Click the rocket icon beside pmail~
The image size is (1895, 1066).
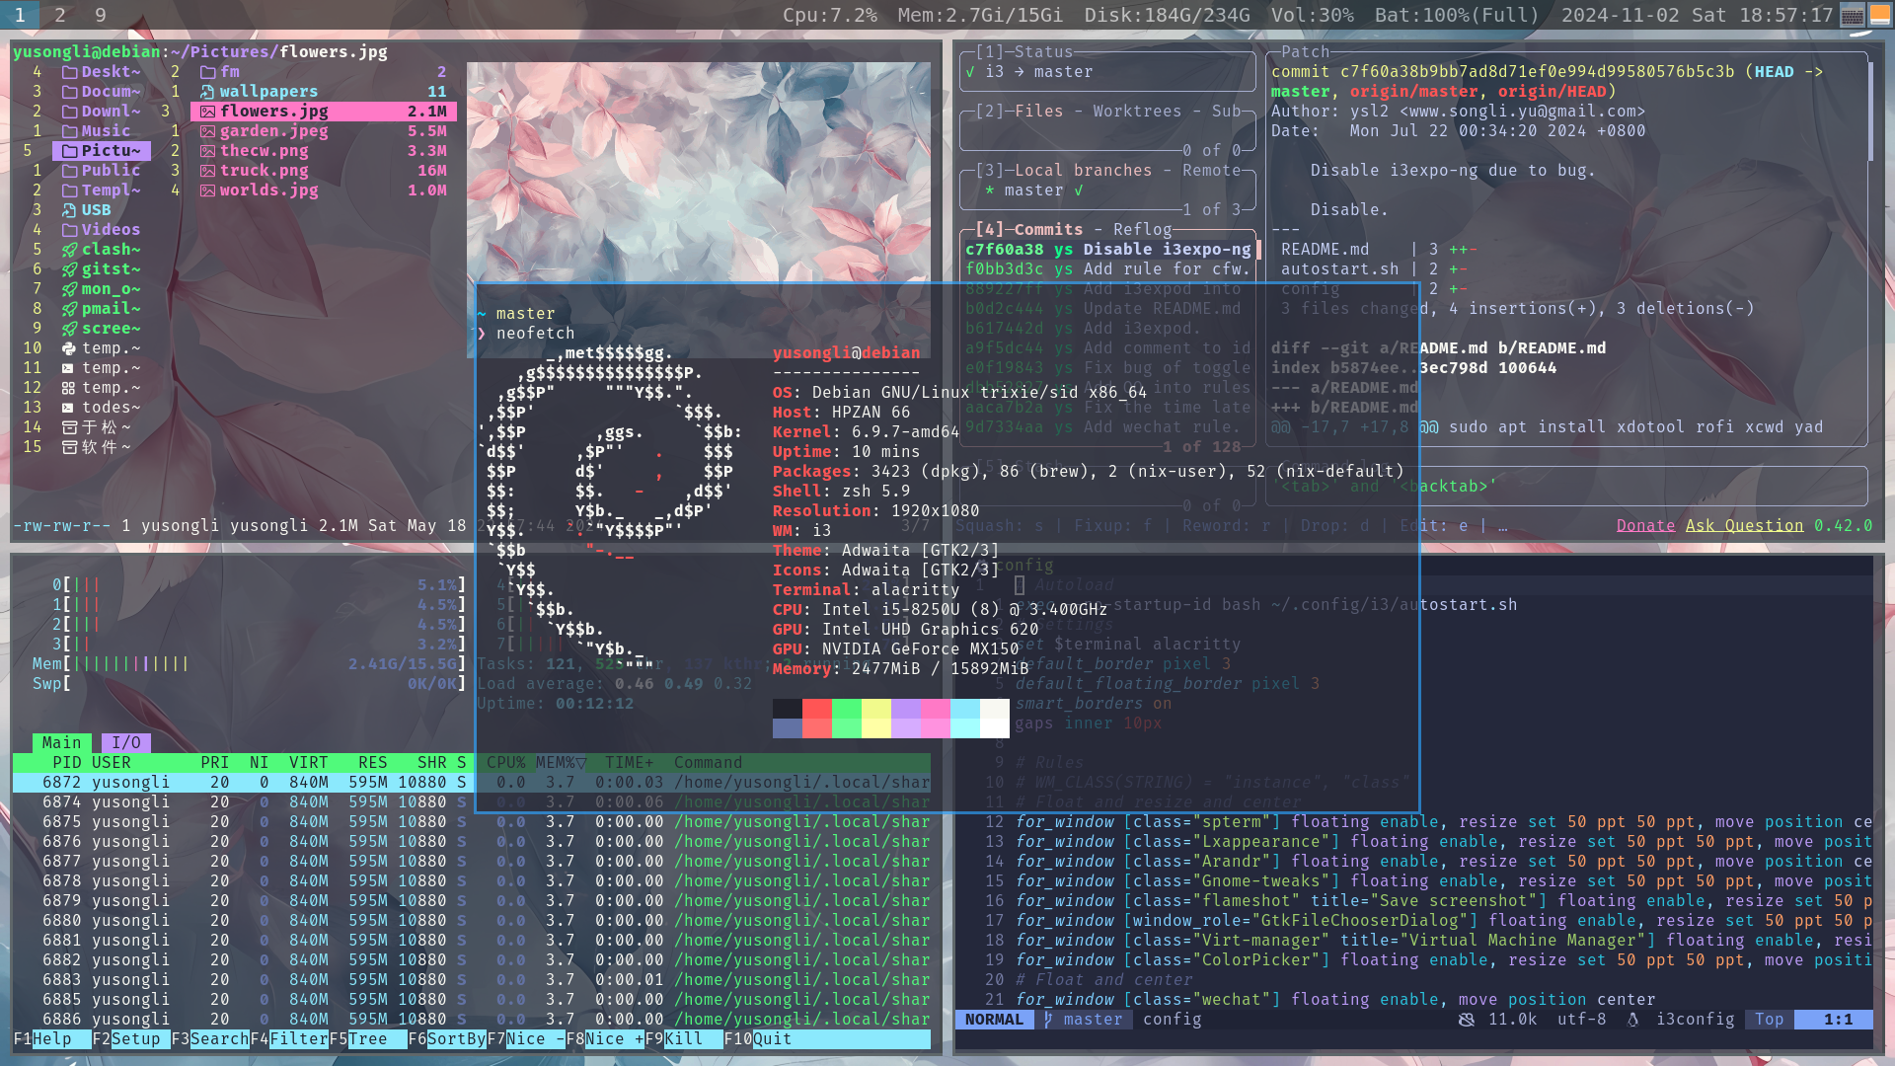tap(69, 309)
